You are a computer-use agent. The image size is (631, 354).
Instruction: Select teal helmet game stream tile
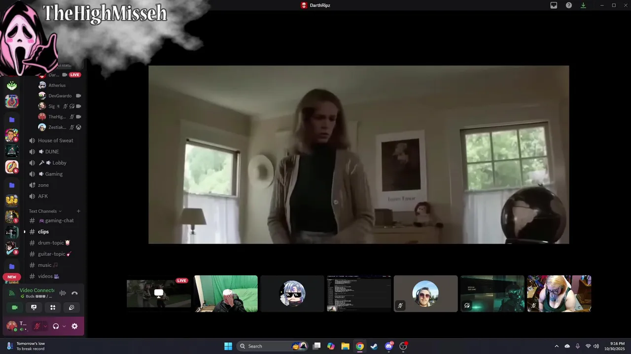(x=492, y=294)
